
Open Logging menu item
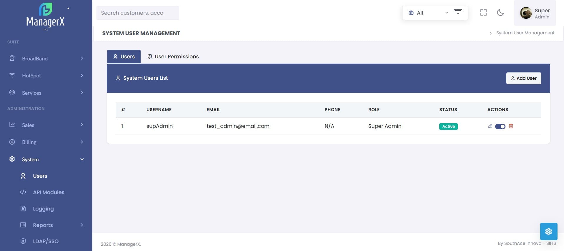[x=43, y=209]
